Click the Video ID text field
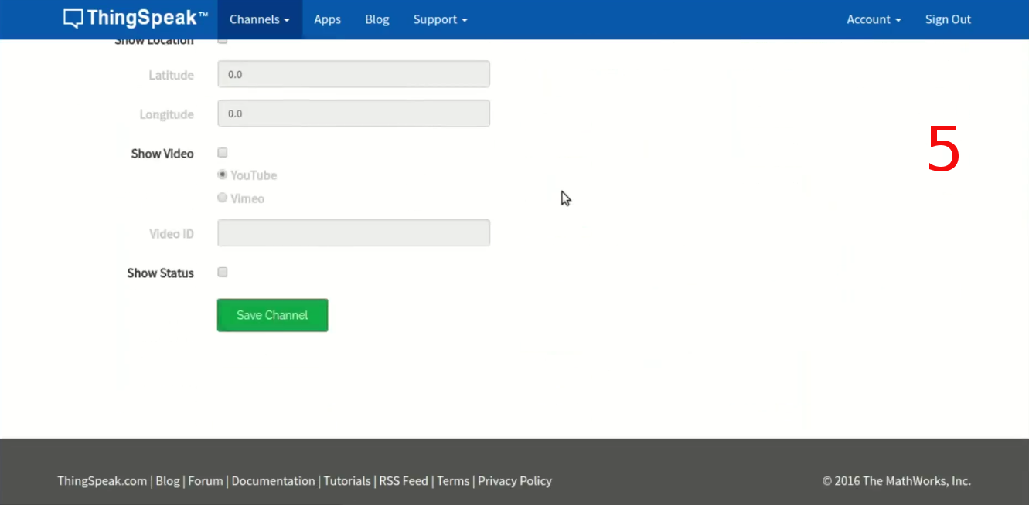The image size is (1029, 505). (353, 232)
